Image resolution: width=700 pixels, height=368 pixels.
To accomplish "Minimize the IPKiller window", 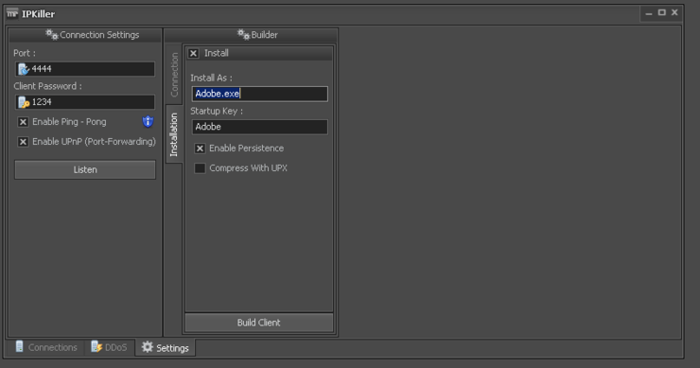I will [x=649, y=13].
